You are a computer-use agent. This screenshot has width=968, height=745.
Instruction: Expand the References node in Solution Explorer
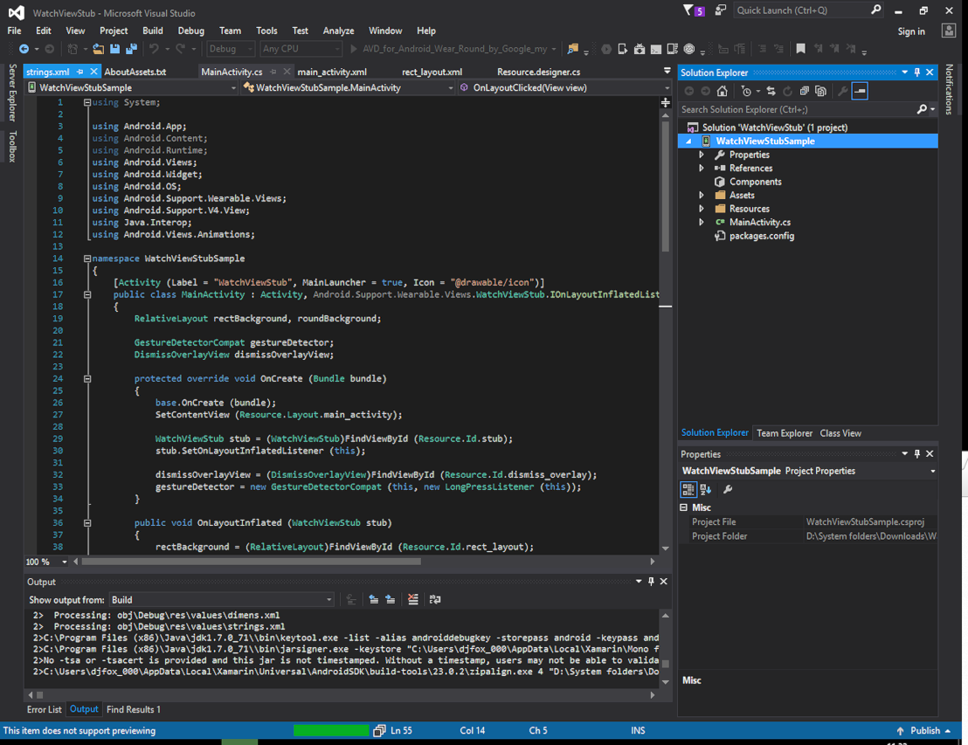click(x=702, y=168)
